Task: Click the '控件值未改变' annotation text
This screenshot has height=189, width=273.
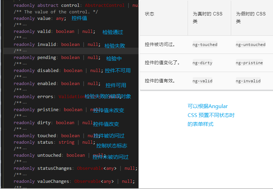Action: tap(109, 110)
